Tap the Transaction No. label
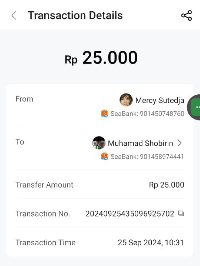200x266 pixels. 43,214
